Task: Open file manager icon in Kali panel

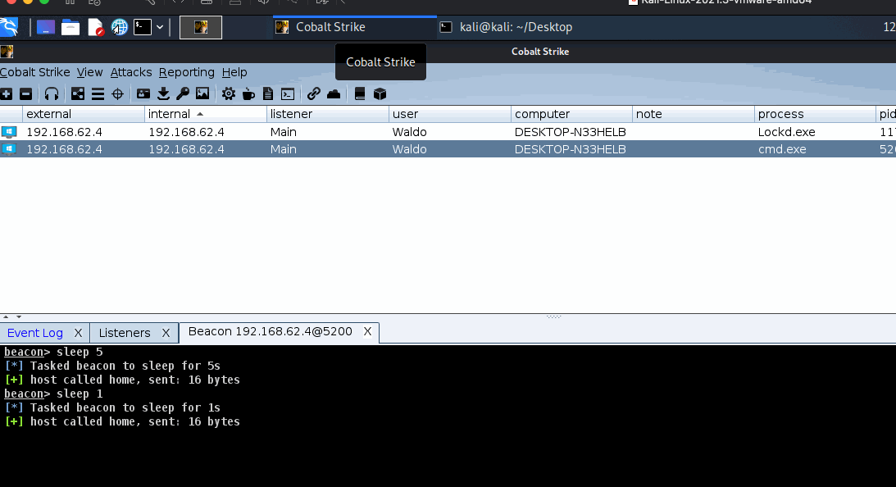Action: coord(70,27)
